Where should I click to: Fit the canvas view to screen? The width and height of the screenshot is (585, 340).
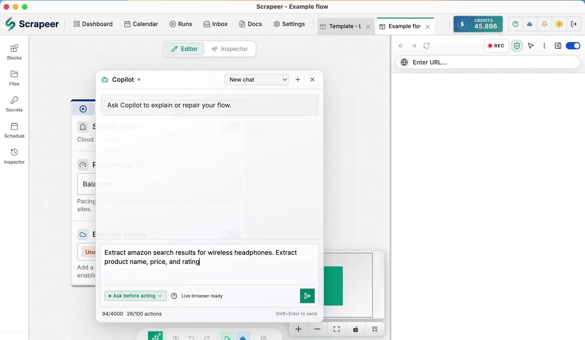click(x=336, y=329)
